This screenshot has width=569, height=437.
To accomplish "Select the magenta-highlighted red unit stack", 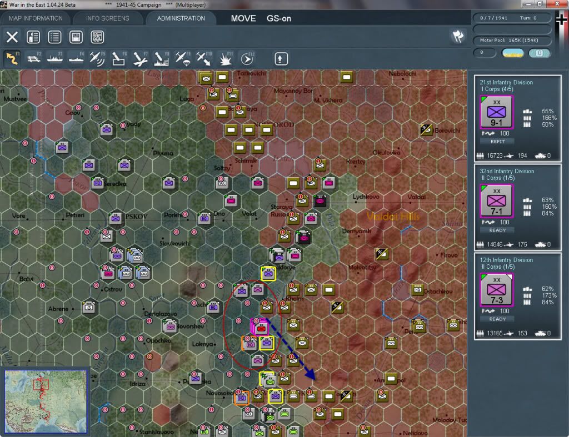I will 260,327.
